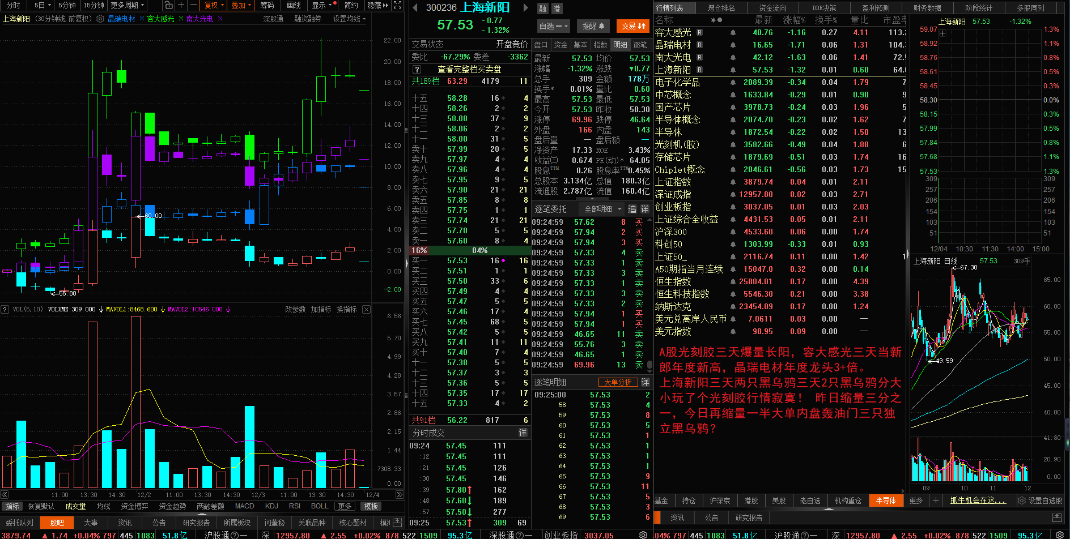Open 5日 period dropdown
The width and height of the screenshot is (1070, 539).
point(43,5)
